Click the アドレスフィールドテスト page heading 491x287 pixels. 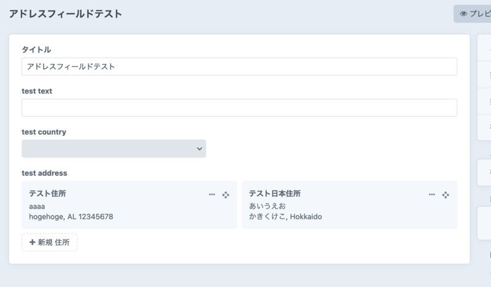tap(65, 14)
